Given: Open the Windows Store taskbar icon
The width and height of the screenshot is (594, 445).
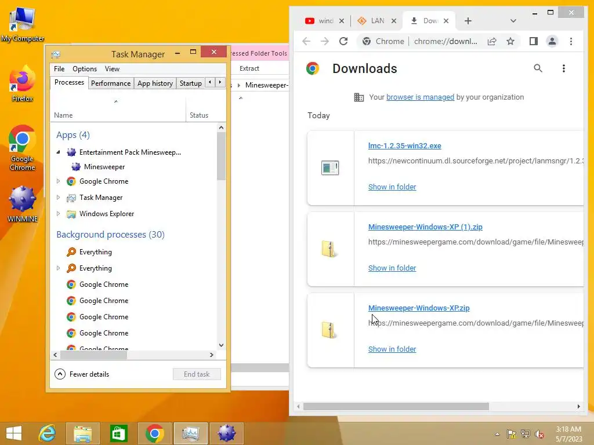Looking at the screenshot, I should 118,433.
